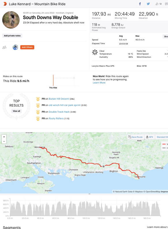Open Luke Kennard's profile photo
This screenshot has width=168, height=229.
click(11, 20)
